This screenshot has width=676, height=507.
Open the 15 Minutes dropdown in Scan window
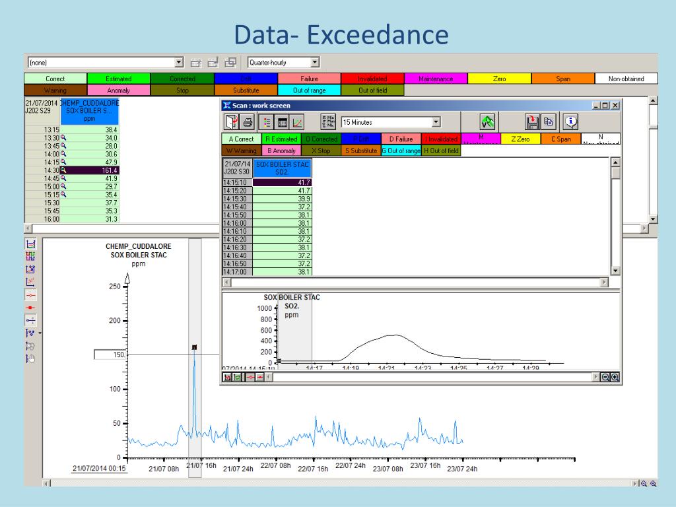pos(436,122)
